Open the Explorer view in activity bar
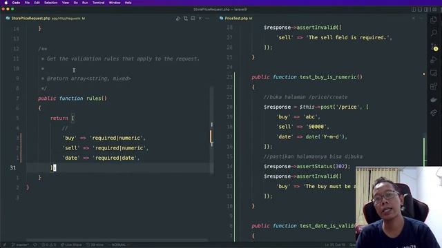The width and height of the screenshot is (442, 248). point(434,20)
